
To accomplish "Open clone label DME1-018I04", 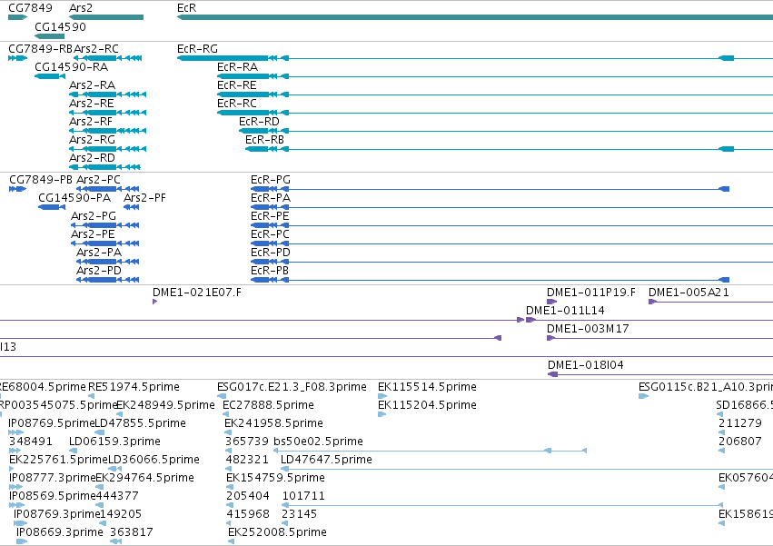I will pyautogui.click(x=586, y=366).
